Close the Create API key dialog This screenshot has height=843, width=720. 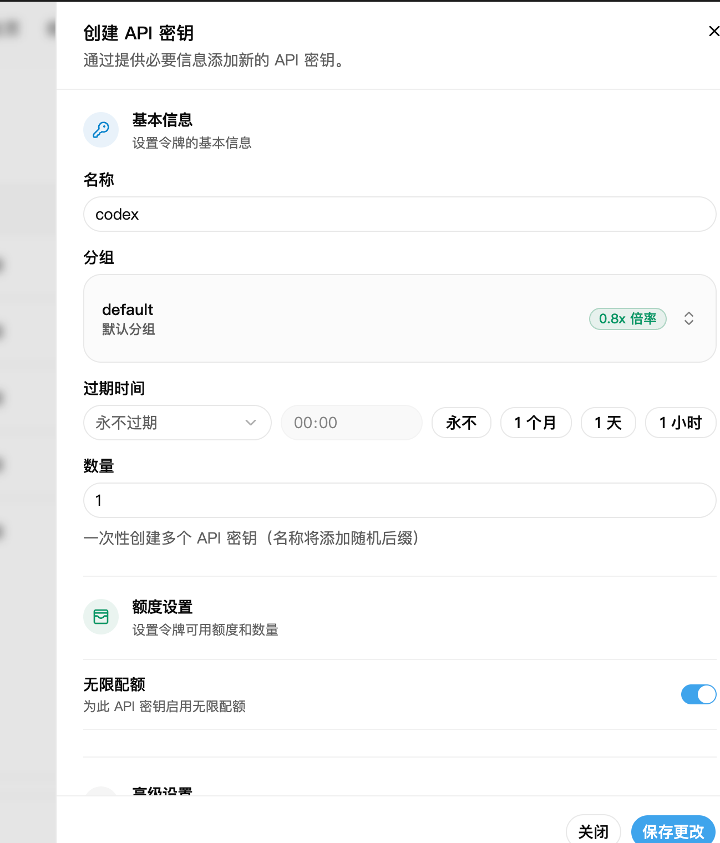714,32
